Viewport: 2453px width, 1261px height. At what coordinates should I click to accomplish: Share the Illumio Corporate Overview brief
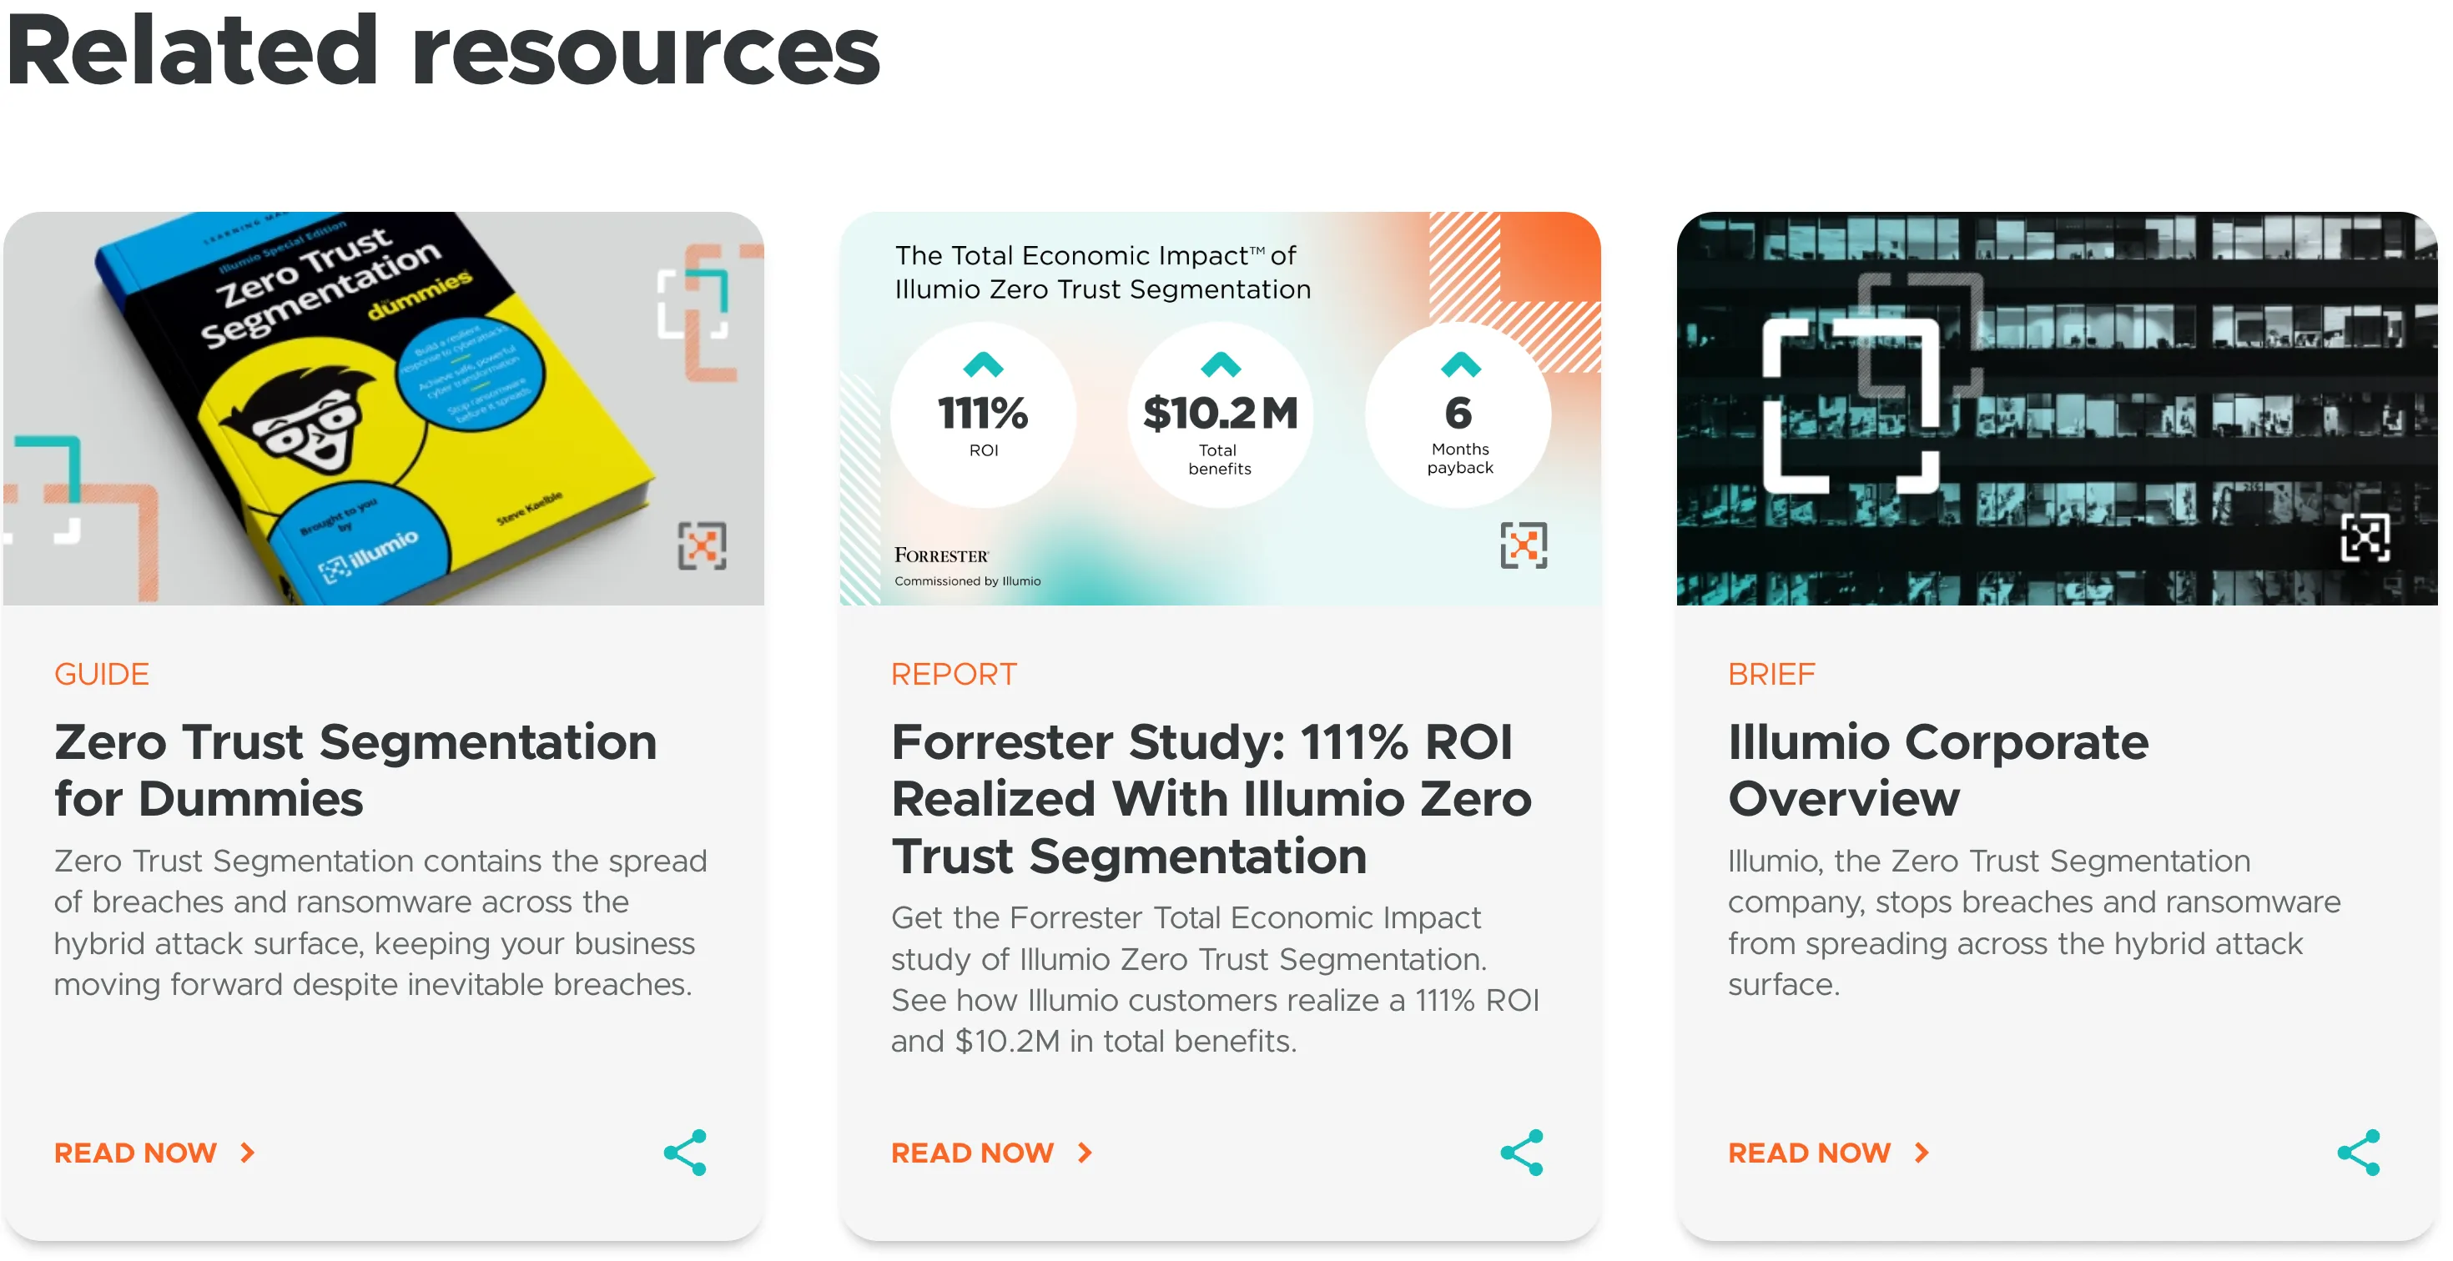(x=2359, y=1153)
